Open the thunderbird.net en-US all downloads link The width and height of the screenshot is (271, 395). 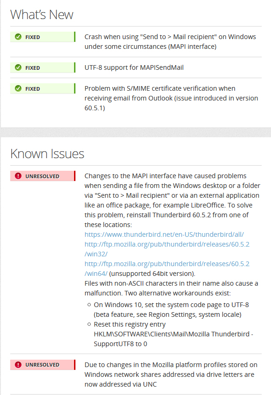164,234
